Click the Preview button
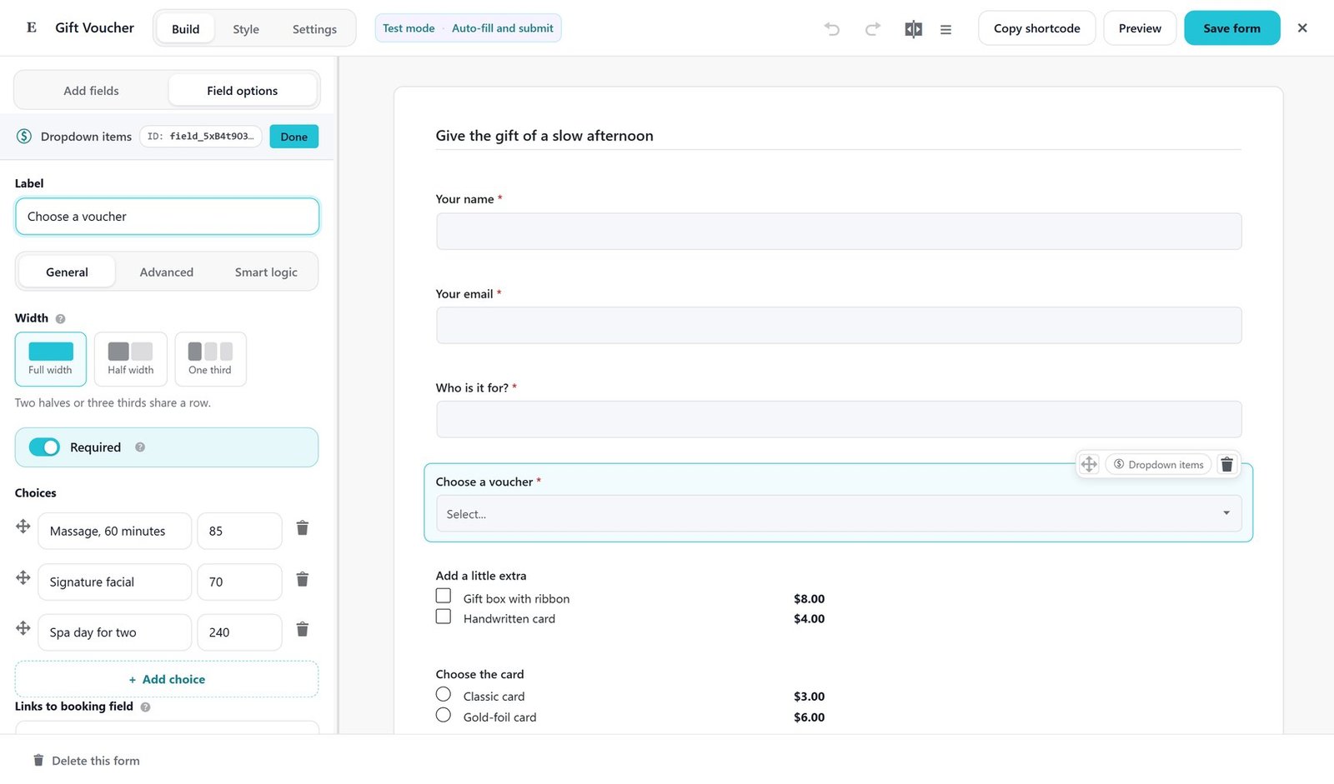Image resolution: width=1334 pixels, height=784 pixels. tap(1140, 28)
